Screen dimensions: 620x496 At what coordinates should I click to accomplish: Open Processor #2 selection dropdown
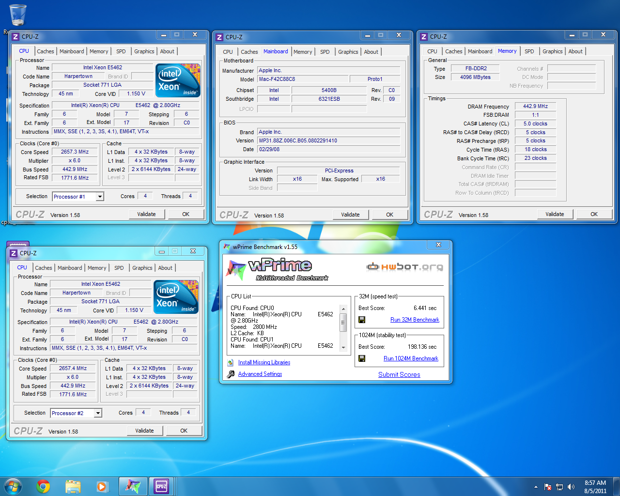[x=98, y=413]
